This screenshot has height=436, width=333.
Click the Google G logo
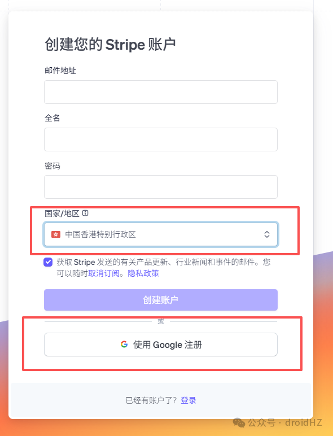[124, 345]
